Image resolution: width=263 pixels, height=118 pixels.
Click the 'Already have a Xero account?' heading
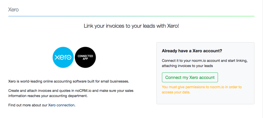pyautogui.click(x=192, y=51)
